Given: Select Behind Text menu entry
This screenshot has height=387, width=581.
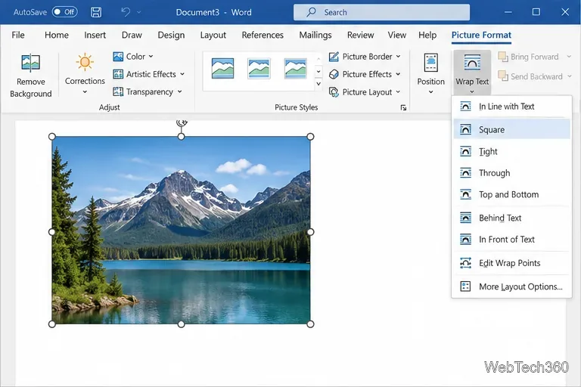Looking at the screenshot, I should click(x=511, y=218).
